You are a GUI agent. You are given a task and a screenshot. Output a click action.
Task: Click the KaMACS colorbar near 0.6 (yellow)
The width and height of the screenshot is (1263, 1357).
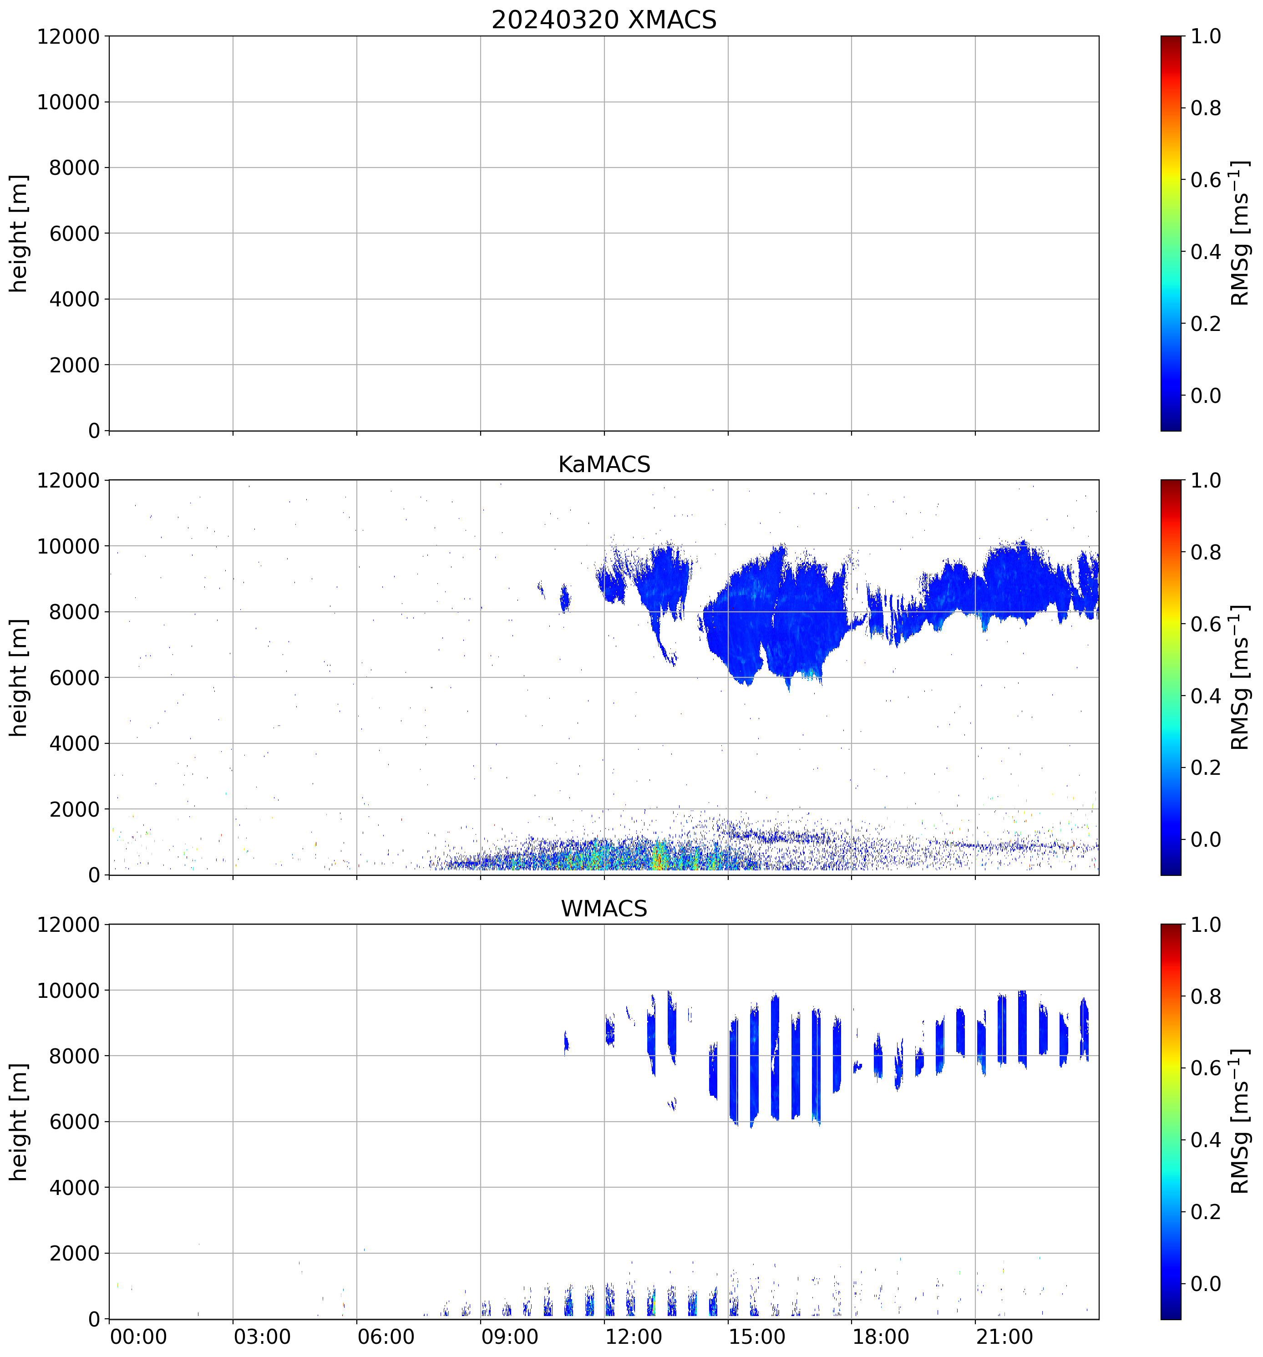point(1170,623)
